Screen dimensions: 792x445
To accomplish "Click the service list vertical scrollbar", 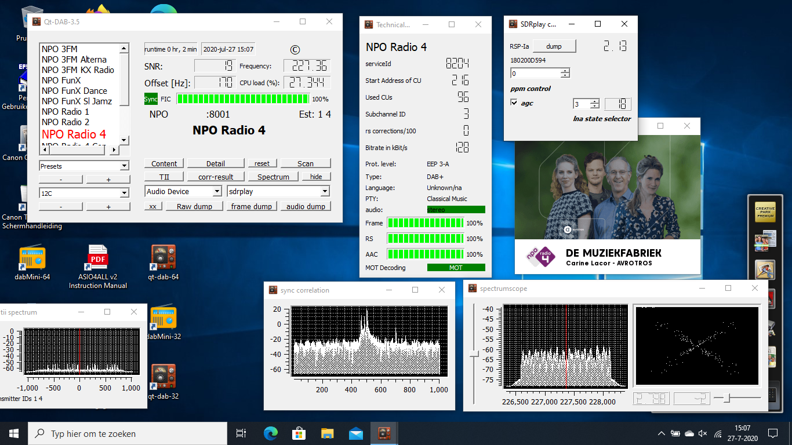I will [124, 94].
